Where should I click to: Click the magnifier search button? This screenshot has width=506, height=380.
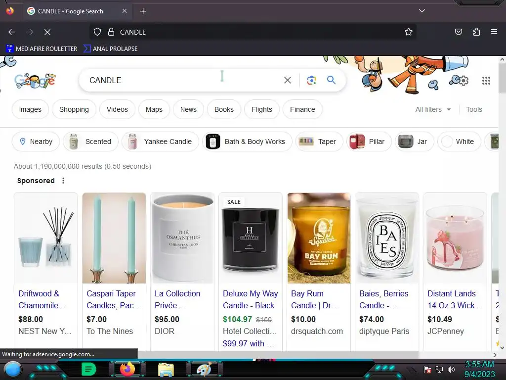coord(331,80)
